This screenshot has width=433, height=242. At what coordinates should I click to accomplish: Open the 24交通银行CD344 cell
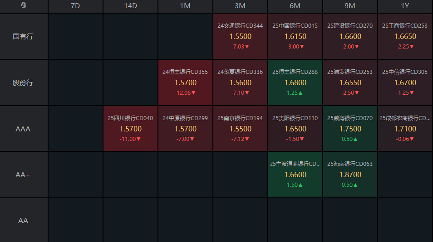[x=240, y=36]
